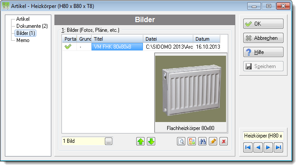
Task: Maximize the Artikel window
Action: click(x=268, y=6)
